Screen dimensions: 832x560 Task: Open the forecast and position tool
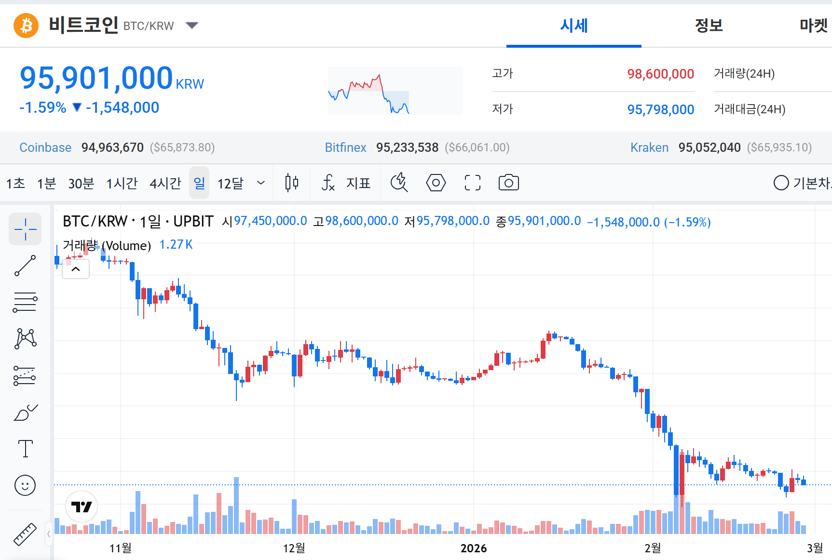click(x=25, y=375)
